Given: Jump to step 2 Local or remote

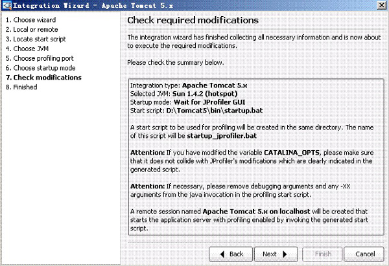Looking at the screenshot, I should [32, 30].
